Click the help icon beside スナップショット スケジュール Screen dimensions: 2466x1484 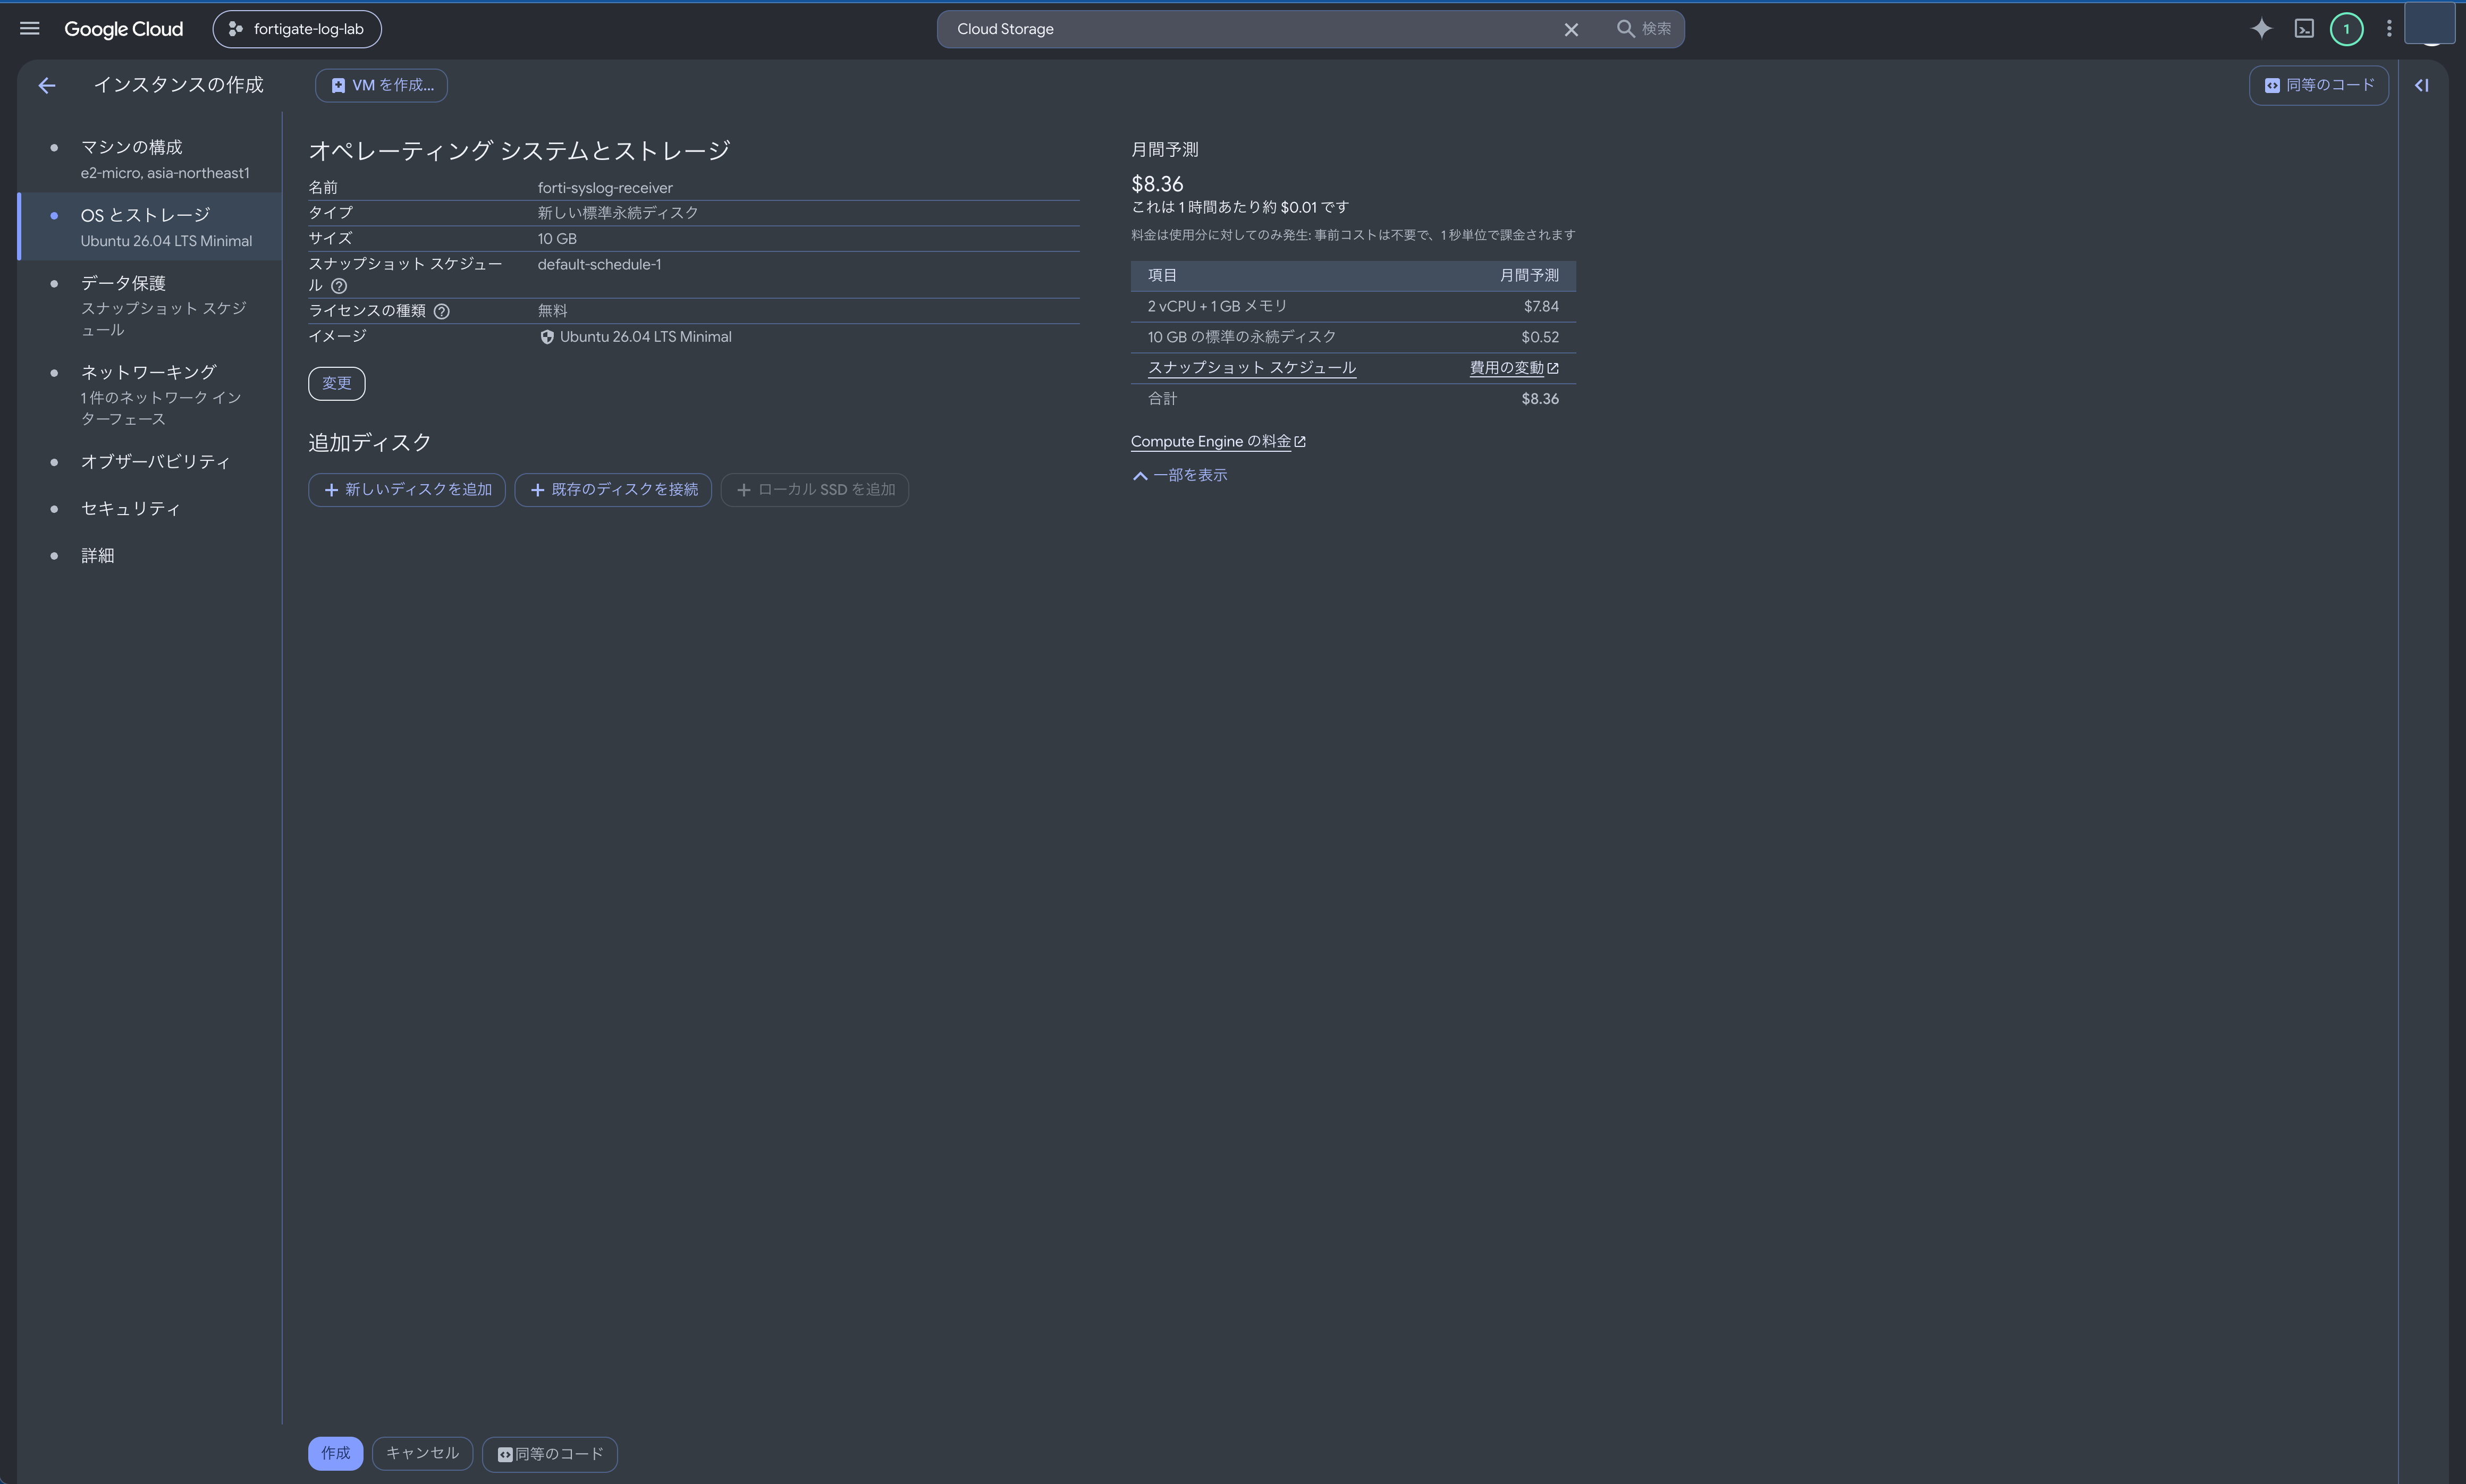tap(339, 286)
